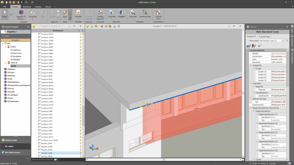Open the 3D box icon in the properties panel
This screenshot has width=294, height=165.
coord(259,46)
